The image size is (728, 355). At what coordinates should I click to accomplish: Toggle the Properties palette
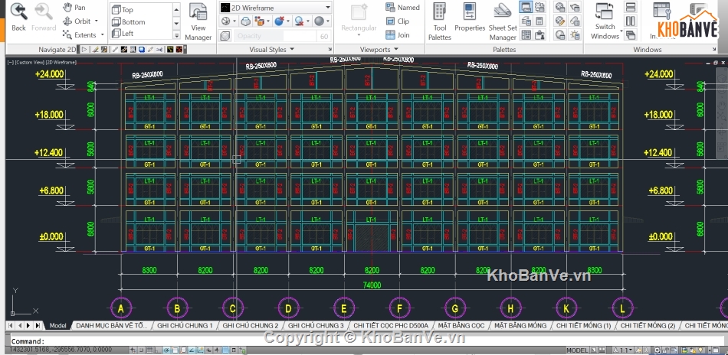click(x=470, y=18)
